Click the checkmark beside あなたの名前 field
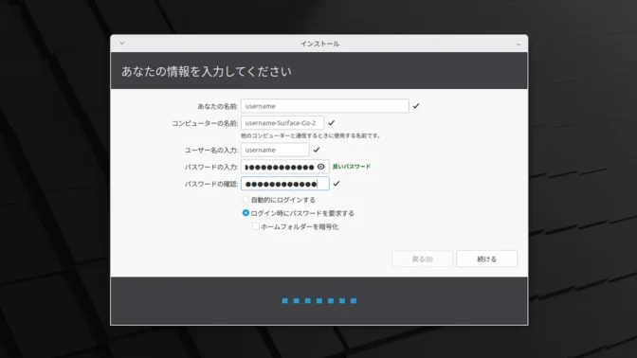Viewport: 637px width, 358px height. coord(416,106)
